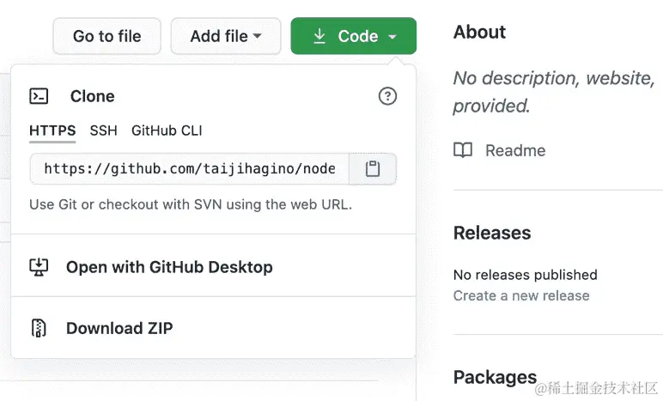Viewport: 663px width, 401px height.
Task: Click the HTTPS clone URL field
Action: (x=190, y=169)
